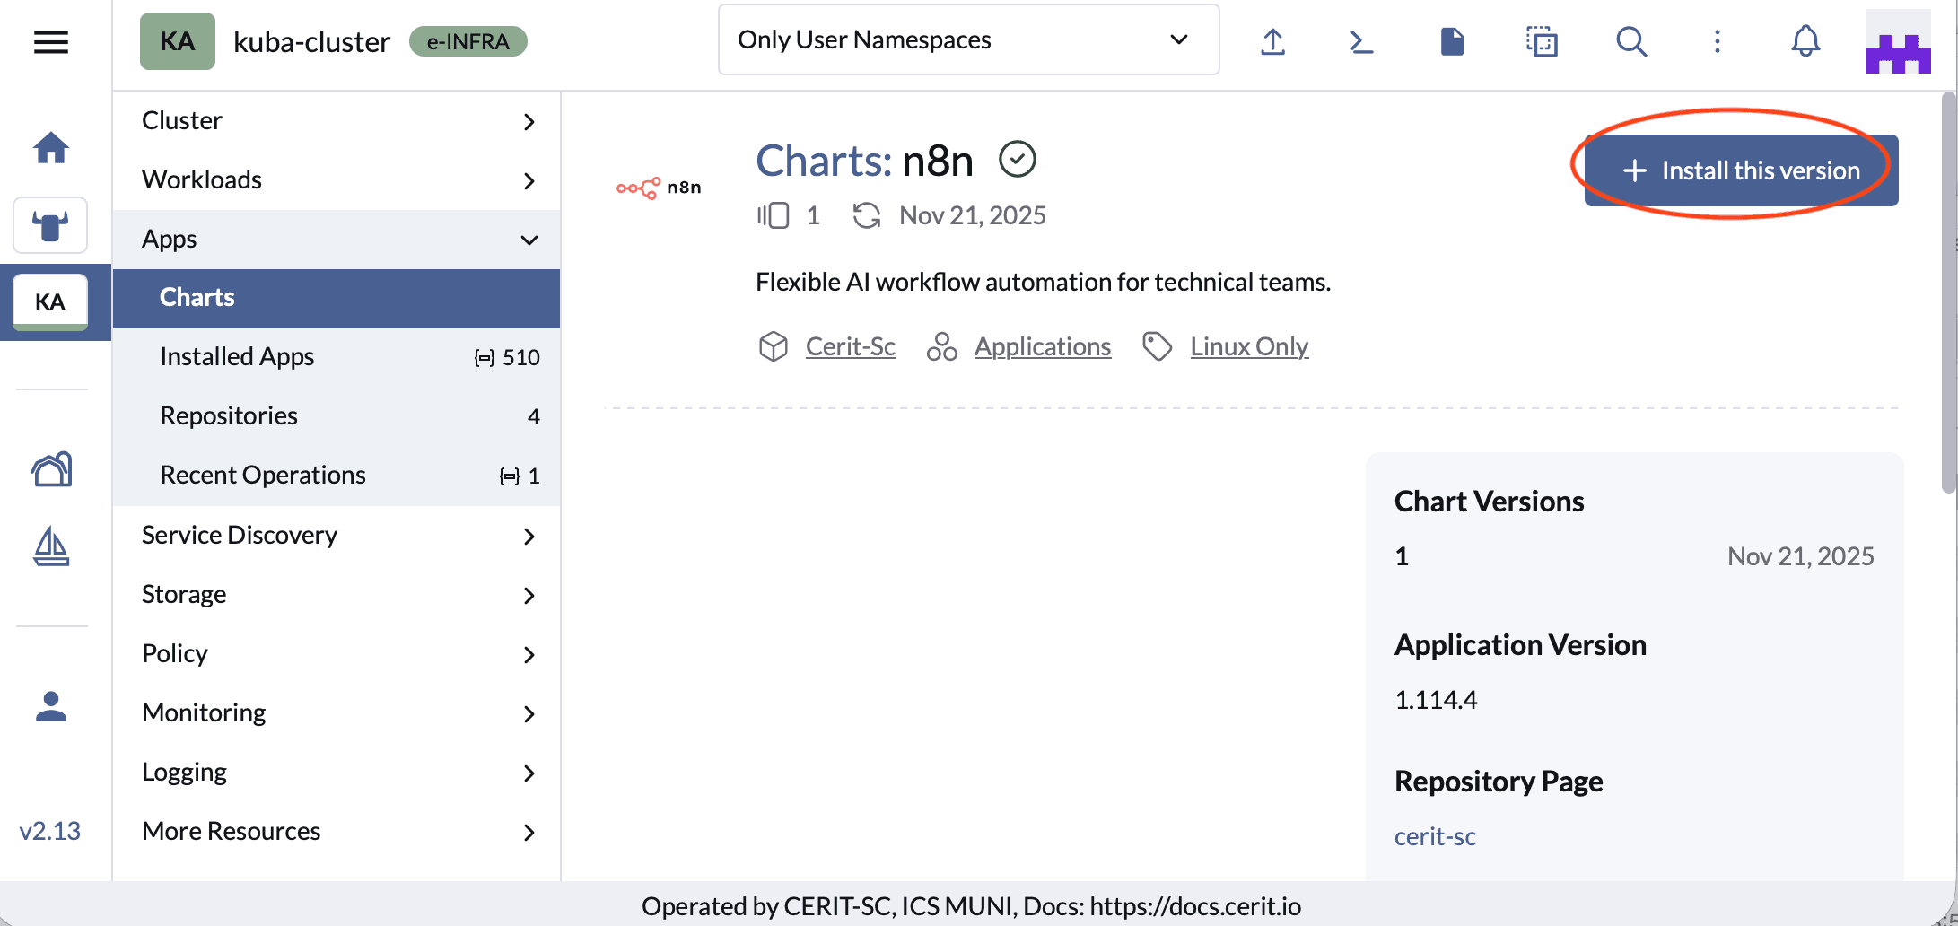Click the Copy KubeConfig to clipboard icon

tap(1542, 41)
